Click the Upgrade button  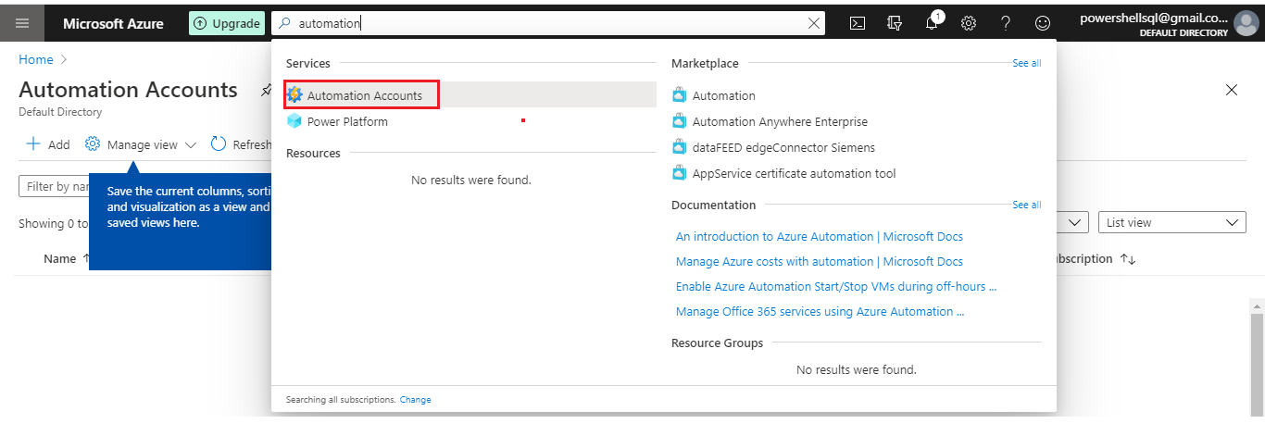click(x=226, y=23)
